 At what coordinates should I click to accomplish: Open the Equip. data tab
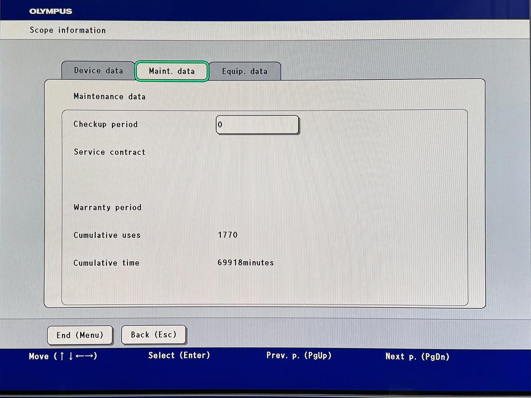(245, 71)
